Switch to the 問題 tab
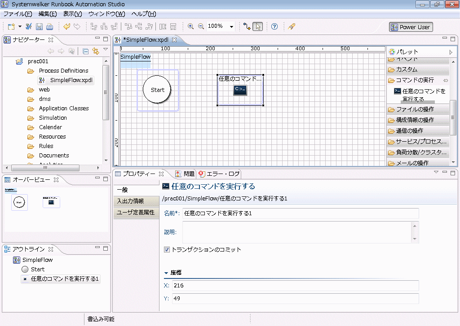 click(x=186, y=174)
